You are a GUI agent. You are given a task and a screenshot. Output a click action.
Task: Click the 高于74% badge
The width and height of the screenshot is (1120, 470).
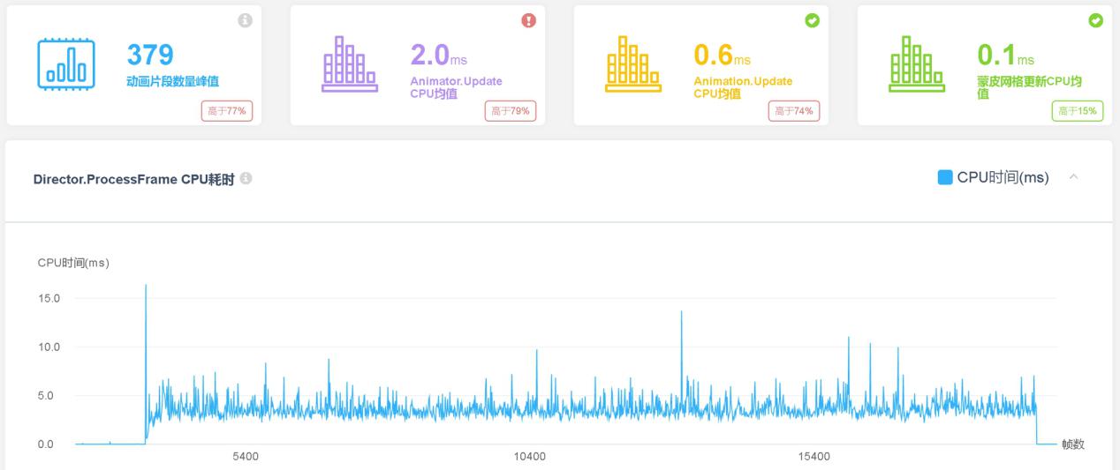click(794, 111)
